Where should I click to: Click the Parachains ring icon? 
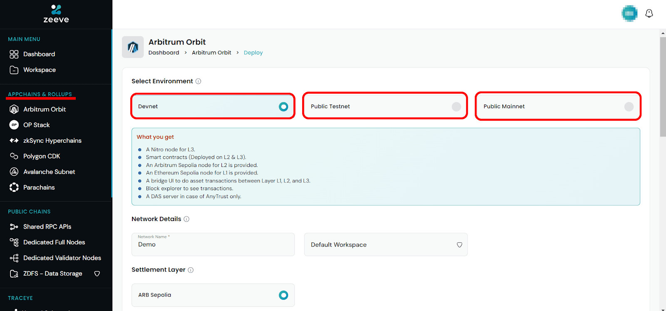point(14,187)
